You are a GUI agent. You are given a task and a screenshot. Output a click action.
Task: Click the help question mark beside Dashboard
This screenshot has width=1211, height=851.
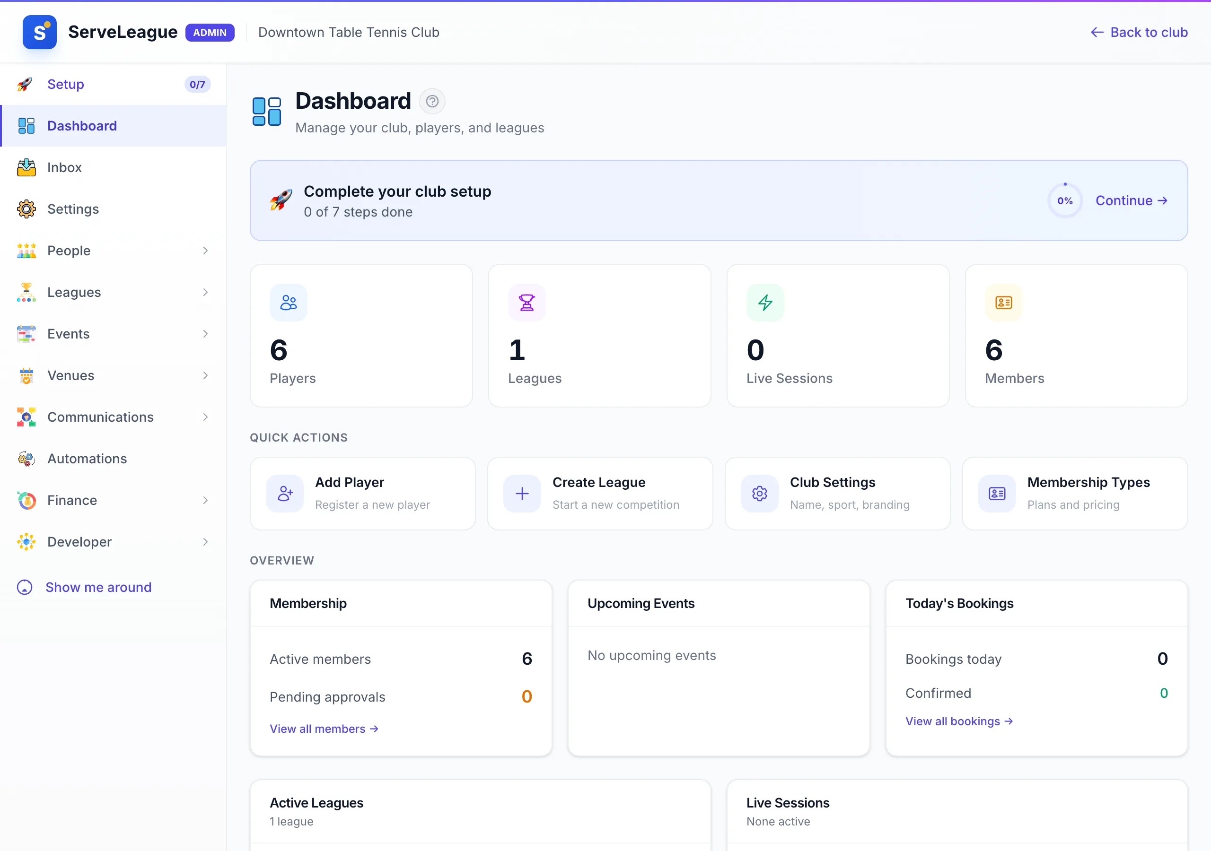[432, 101]
